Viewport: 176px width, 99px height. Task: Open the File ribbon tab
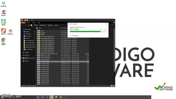pos(23,23)
